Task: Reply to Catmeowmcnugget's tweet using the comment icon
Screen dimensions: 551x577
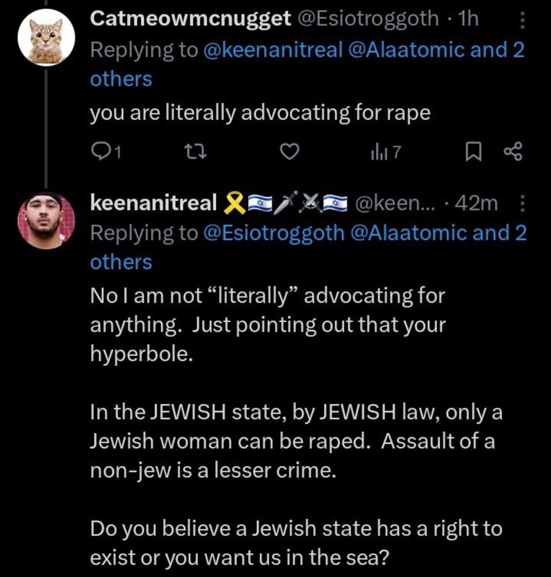Action: pos(100,152)
